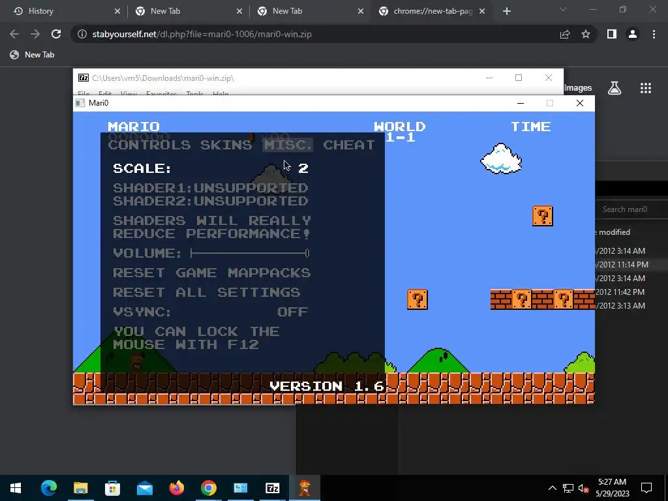Open network status tray icon
668x501 pixels.
(568, 488)
